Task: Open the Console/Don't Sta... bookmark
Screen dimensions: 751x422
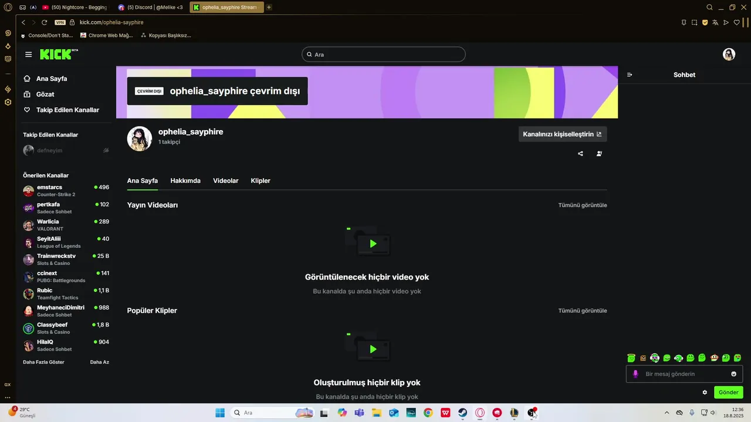Action: (x=46, y=35)
